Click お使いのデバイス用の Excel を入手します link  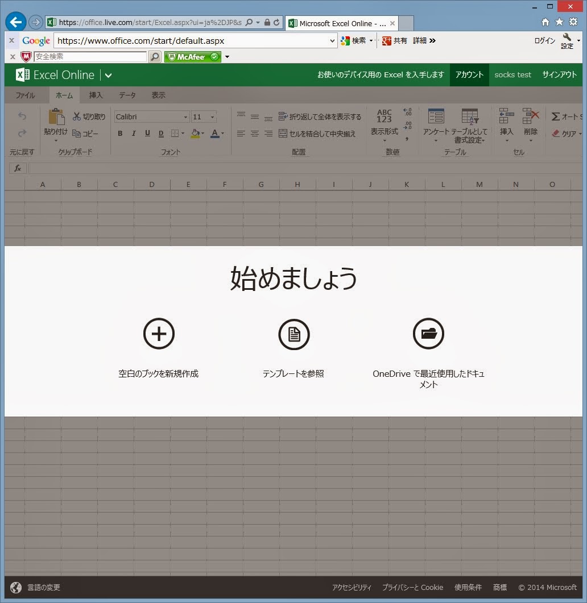pos(381,74)
